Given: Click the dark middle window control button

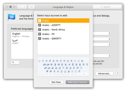Looking at the screenshot, I should (x=11, y=7).
